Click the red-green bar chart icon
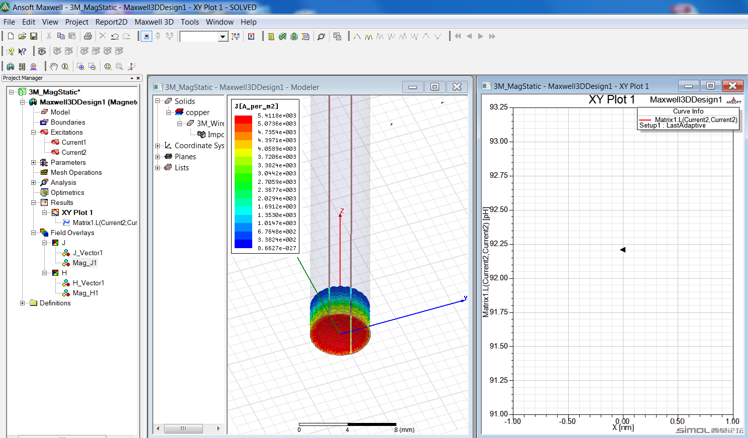The width and height of the screenshot is (748, 438). (x=22, y=66)
